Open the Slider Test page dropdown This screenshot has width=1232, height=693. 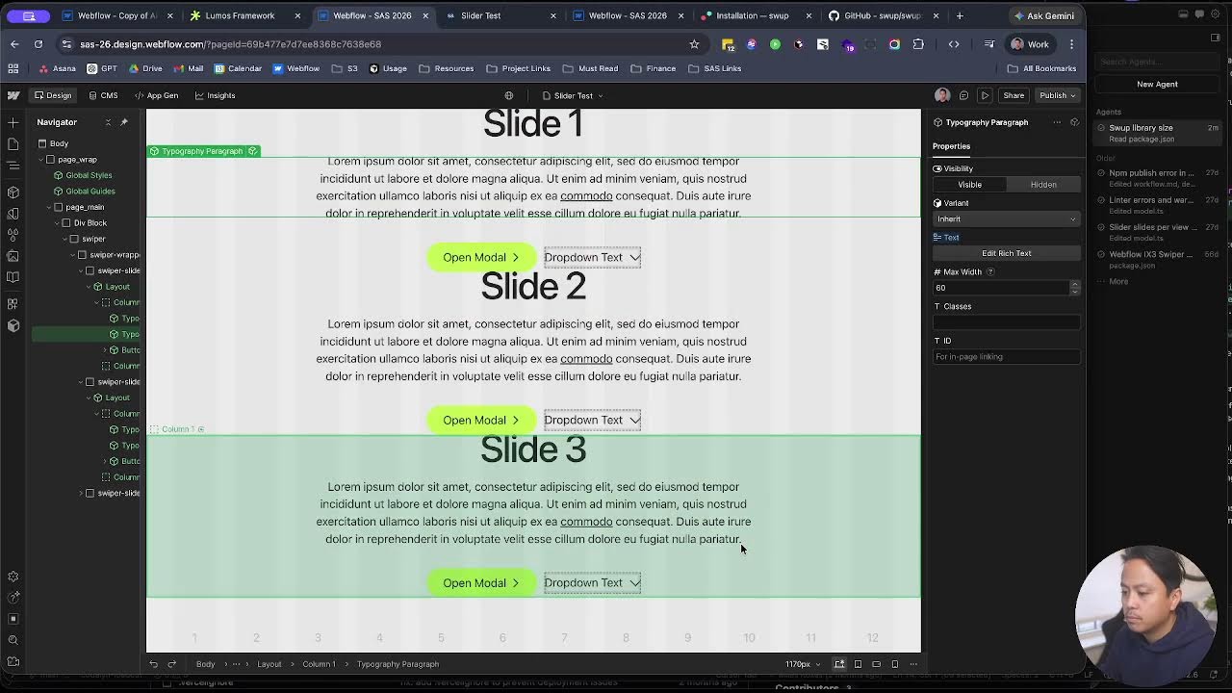(x=574, y=95)
